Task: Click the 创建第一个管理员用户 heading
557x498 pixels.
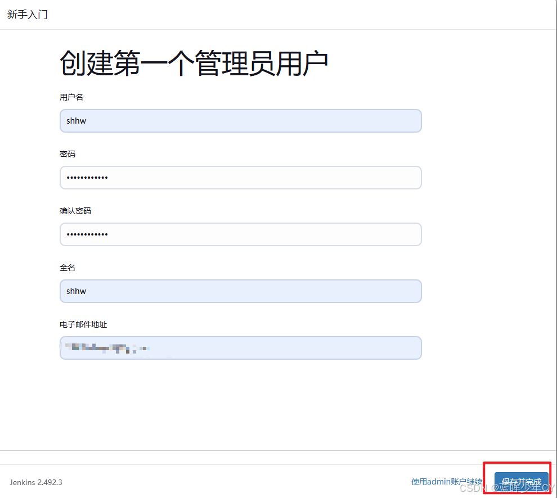Action: point(194,63)
